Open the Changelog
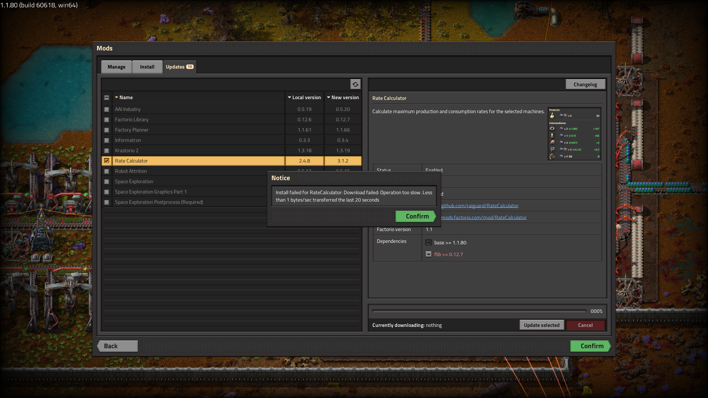The height and width of the screenshot is (398, 708). 585,84
